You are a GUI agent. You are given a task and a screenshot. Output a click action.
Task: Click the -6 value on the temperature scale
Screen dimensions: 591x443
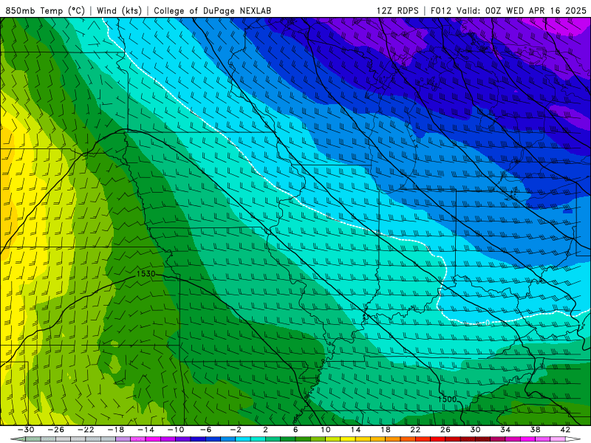click(205, 430)
